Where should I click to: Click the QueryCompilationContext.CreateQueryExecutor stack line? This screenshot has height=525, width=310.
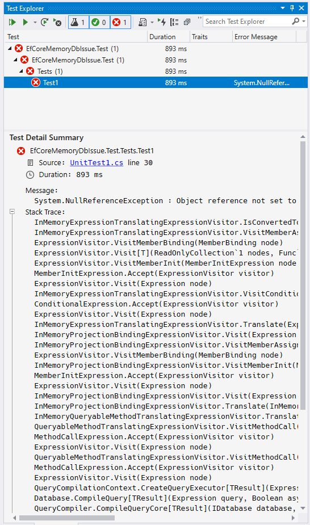(166, 488)
